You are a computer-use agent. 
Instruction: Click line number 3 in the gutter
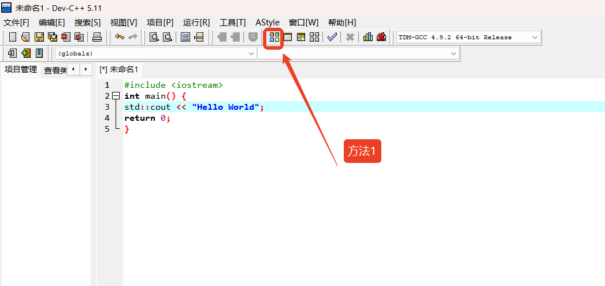pyautogui.click(x=107, y=107)
